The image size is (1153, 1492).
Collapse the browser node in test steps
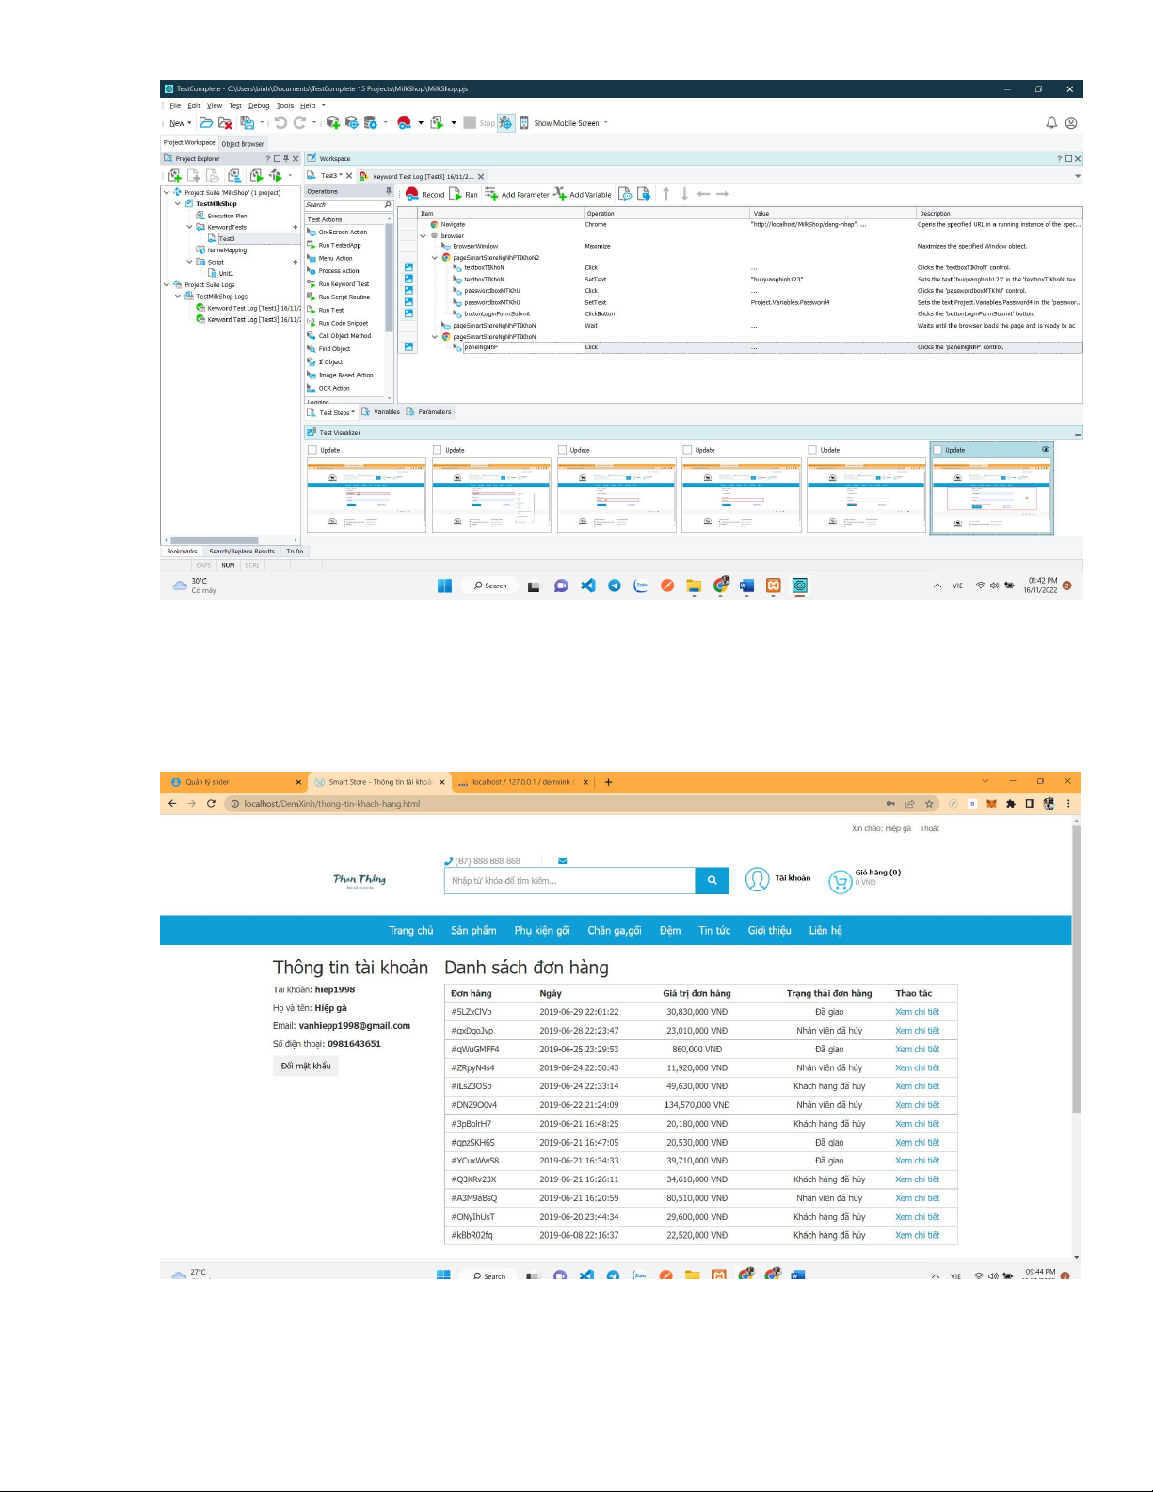424,235
